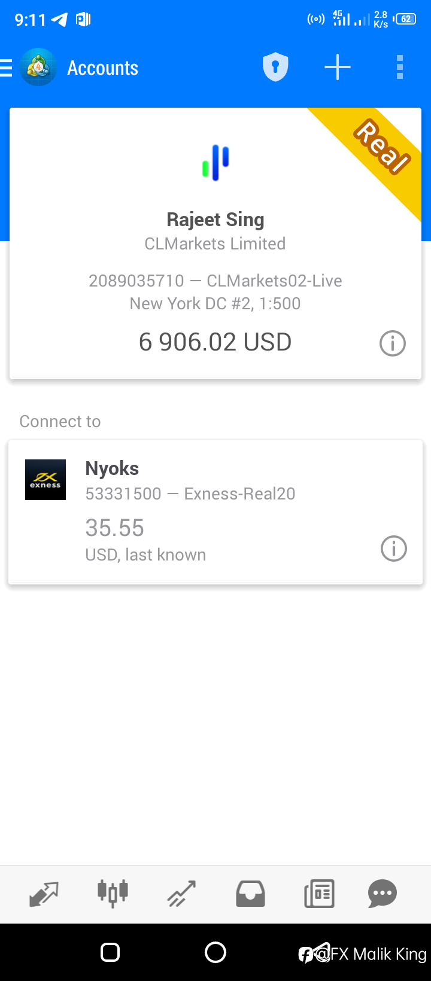
Task: Open the Chat messages bubble tab
Action: click(x=383, y=894)
